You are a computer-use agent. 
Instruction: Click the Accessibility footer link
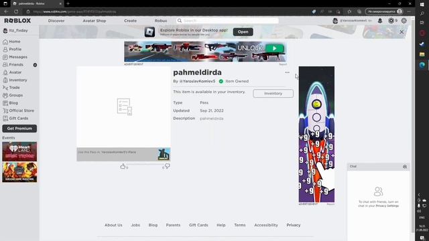pos(266,225)
